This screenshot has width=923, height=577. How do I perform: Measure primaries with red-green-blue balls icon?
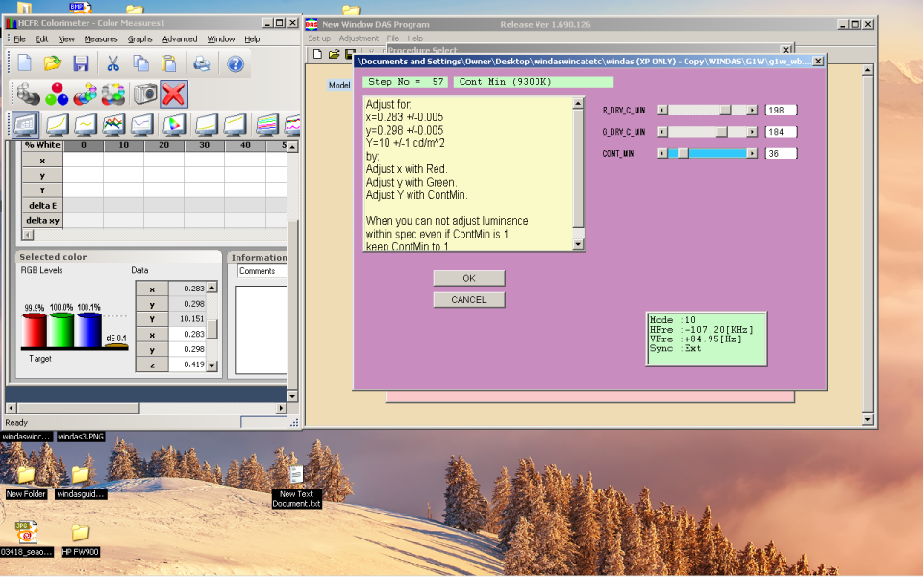click(57, 93)
